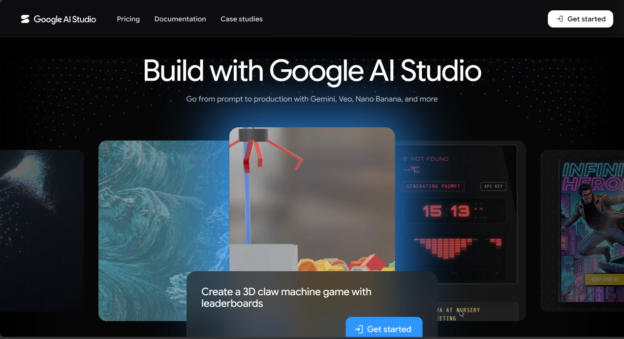Open the Pricing page

point(128,19)
